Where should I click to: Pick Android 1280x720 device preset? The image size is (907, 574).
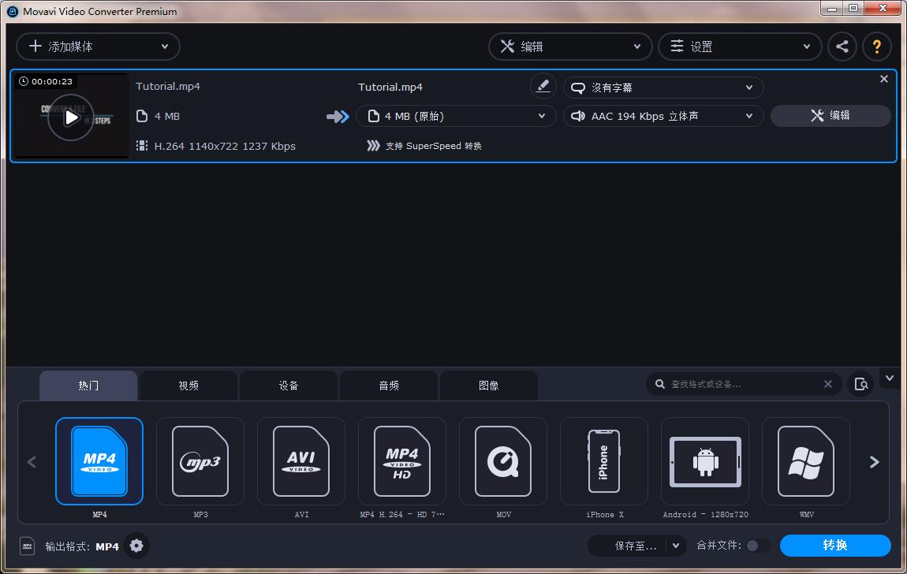point(705,460)
